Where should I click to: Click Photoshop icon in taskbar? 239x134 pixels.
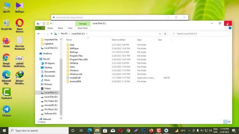[143, 131]
